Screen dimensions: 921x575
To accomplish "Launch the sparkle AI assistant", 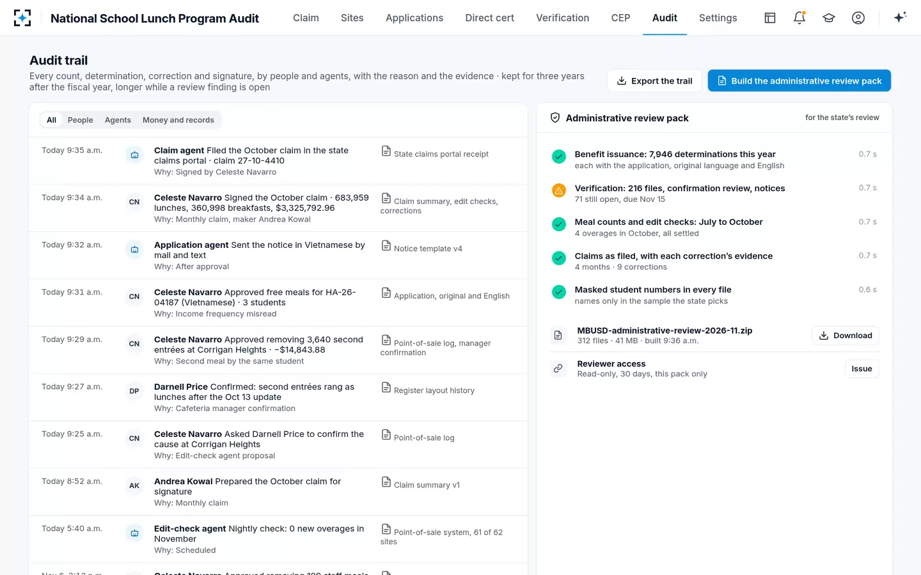I will tap(900, 17).
